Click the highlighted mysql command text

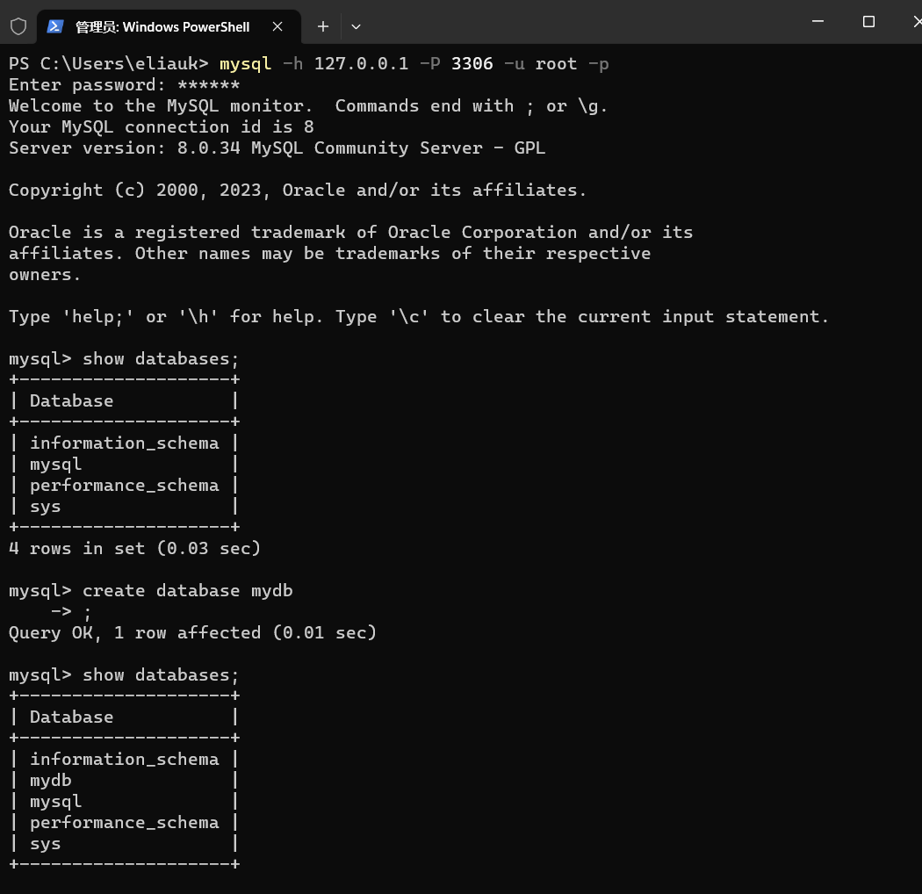(x=244, y=63)
